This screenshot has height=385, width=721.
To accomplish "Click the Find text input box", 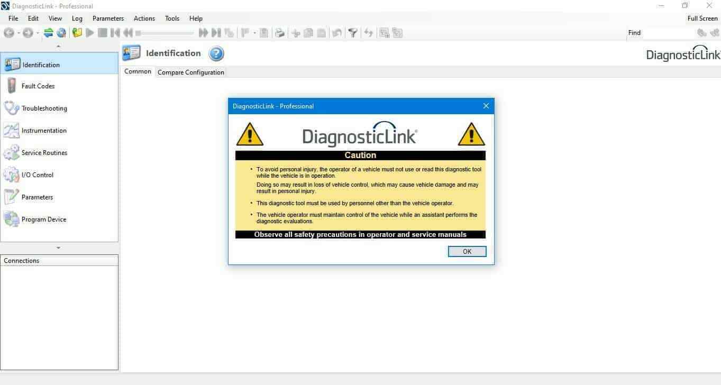I will tap(669, 33).
